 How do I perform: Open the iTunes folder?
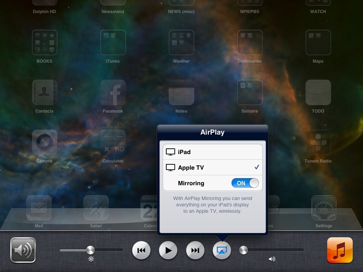click(113, 42)
